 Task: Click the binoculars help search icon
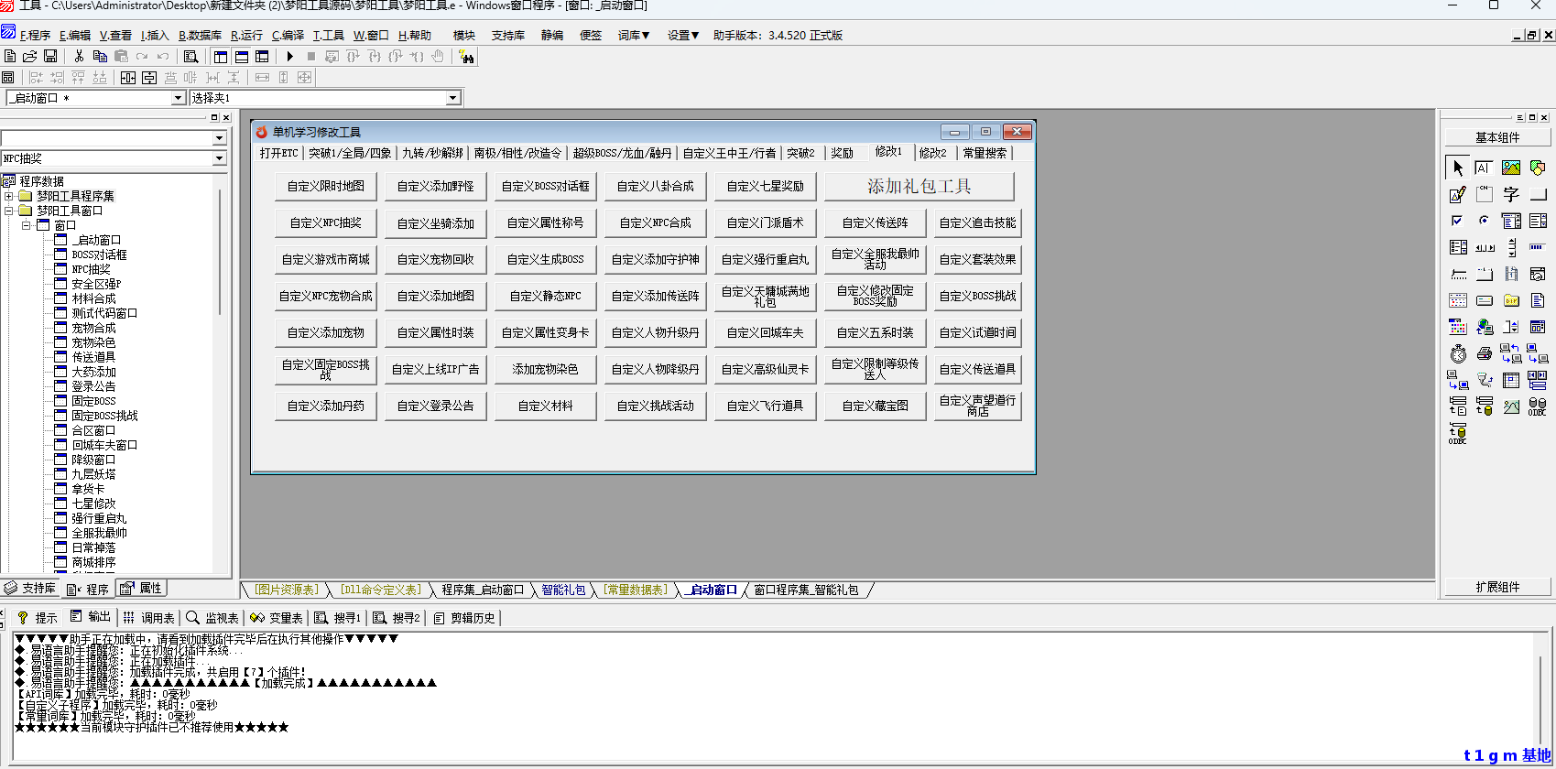(467, 56)
